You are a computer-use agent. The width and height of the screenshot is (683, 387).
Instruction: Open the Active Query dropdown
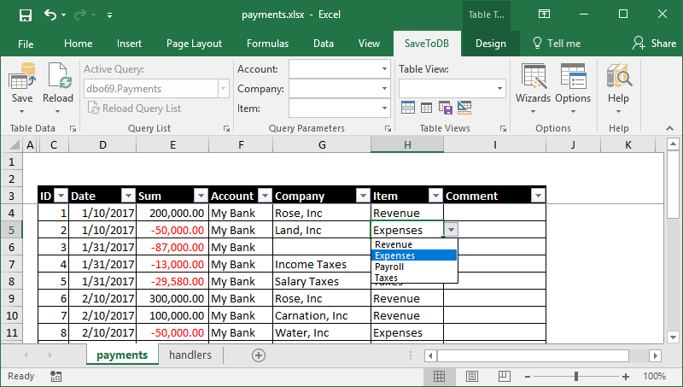tap(224, 89)
